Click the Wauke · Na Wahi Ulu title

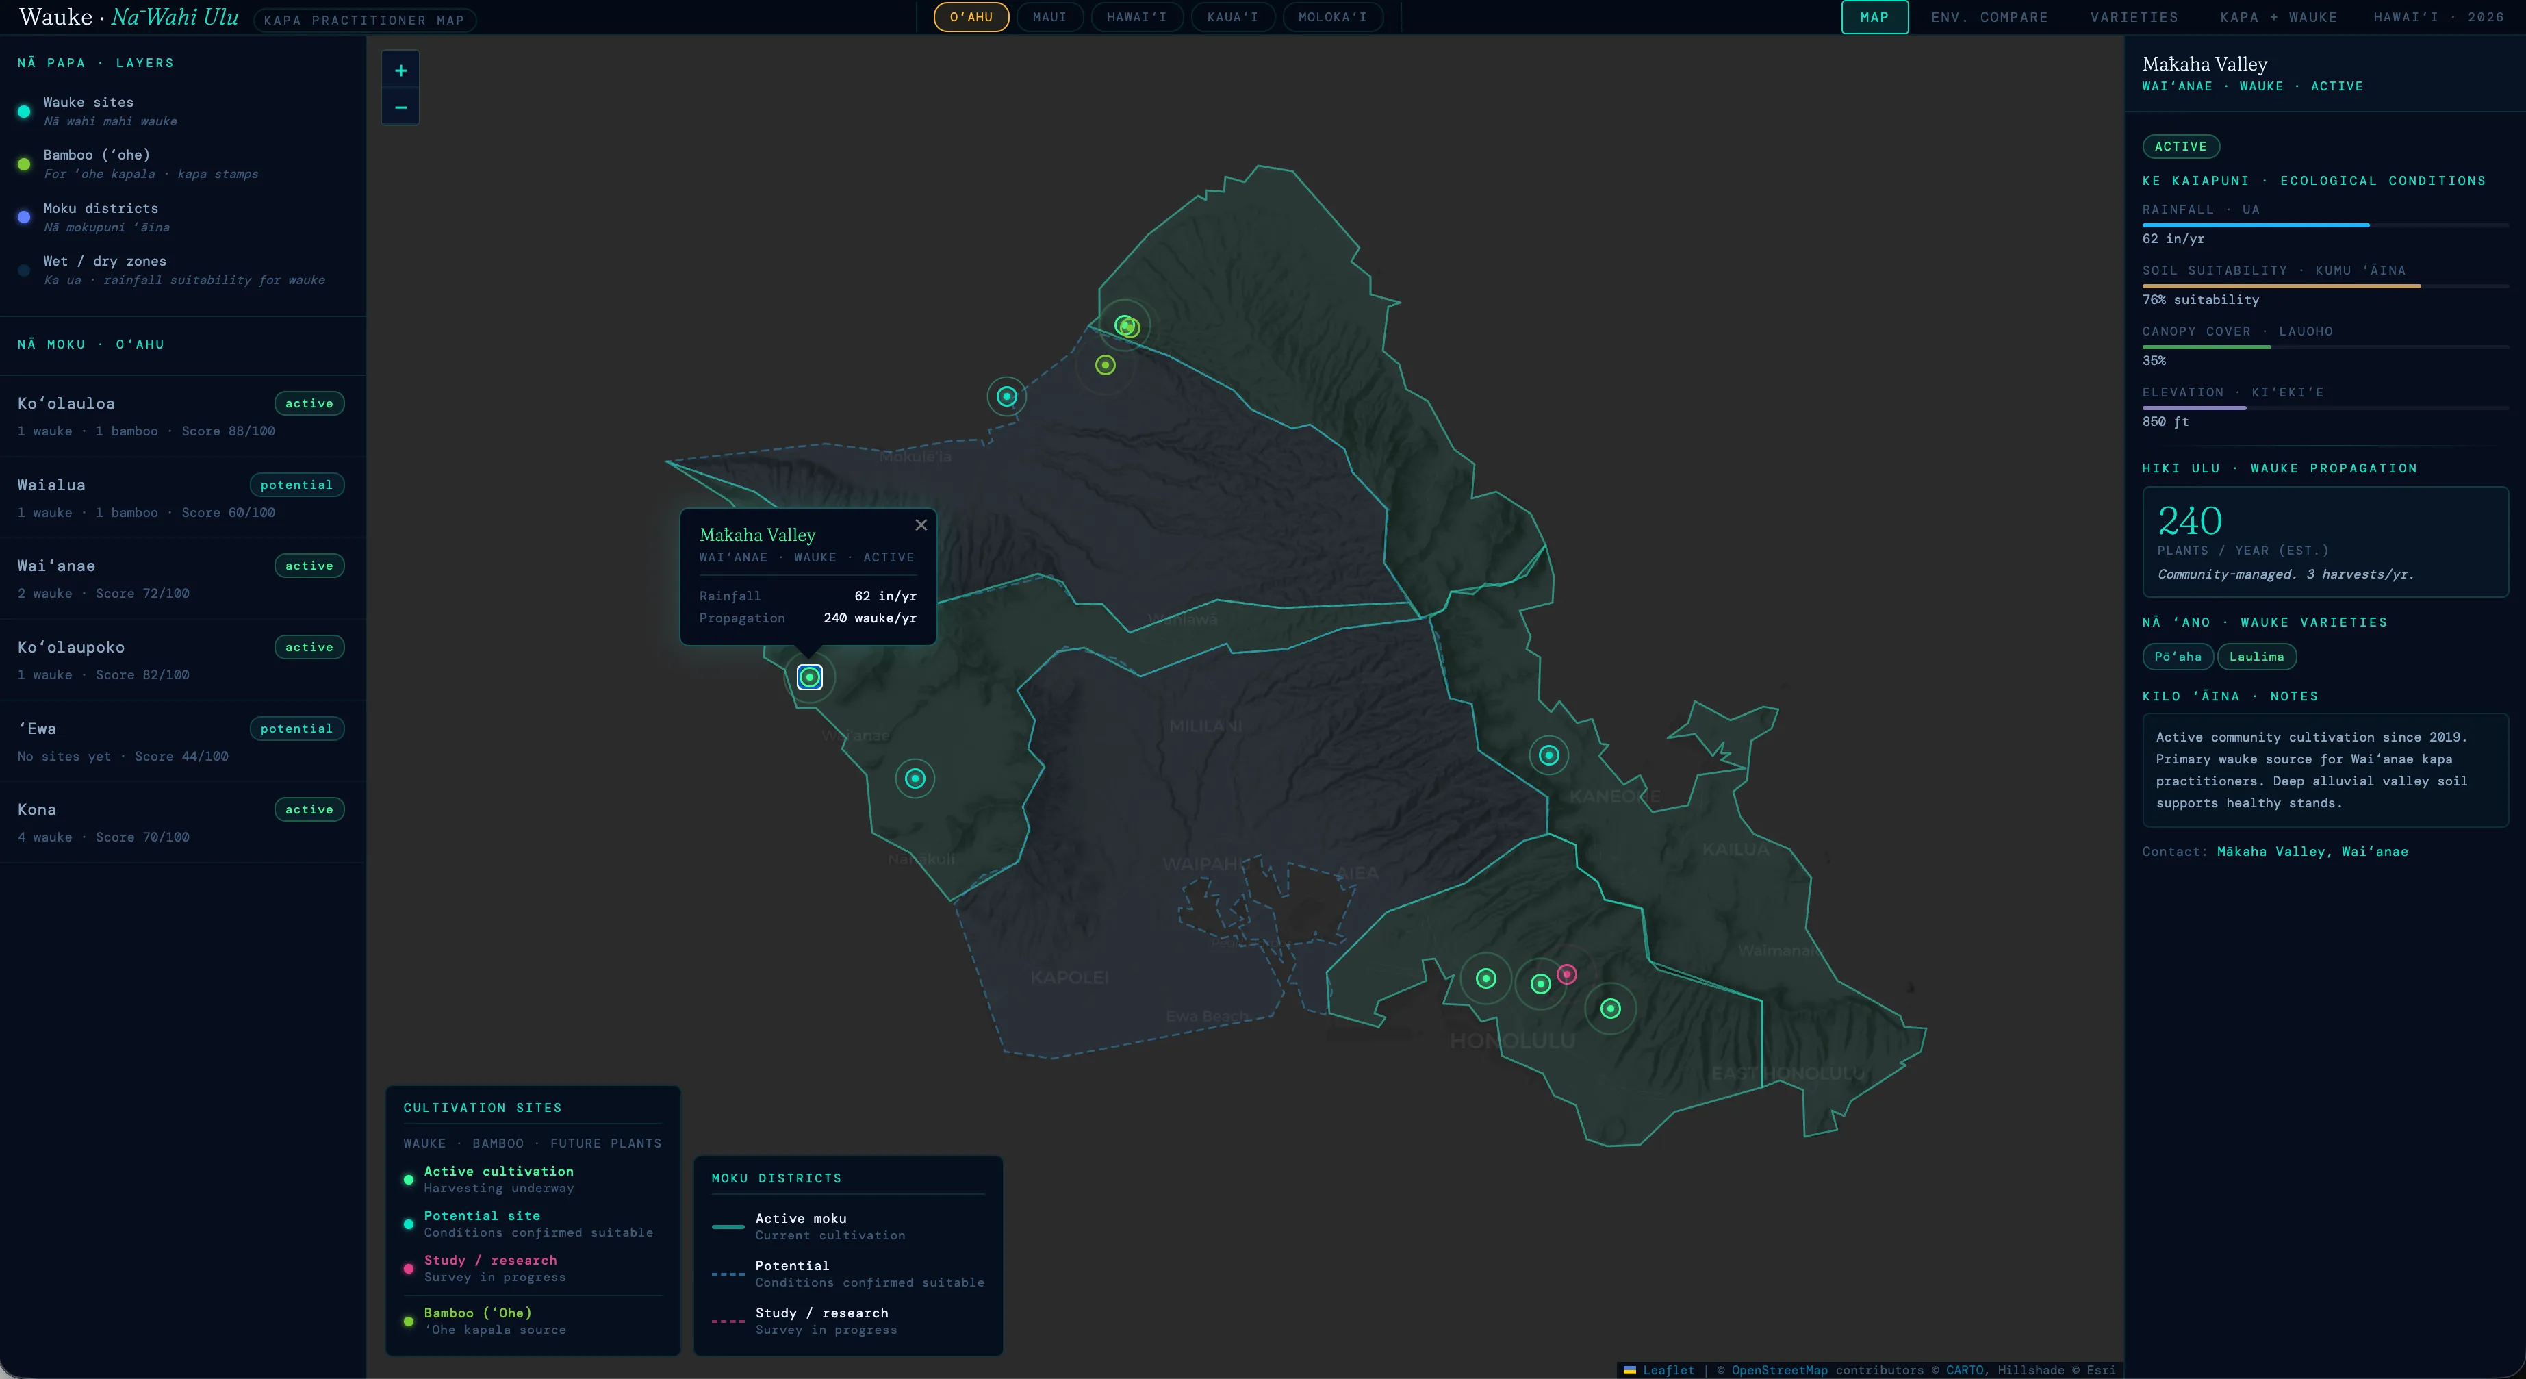(x=129, y=16)
